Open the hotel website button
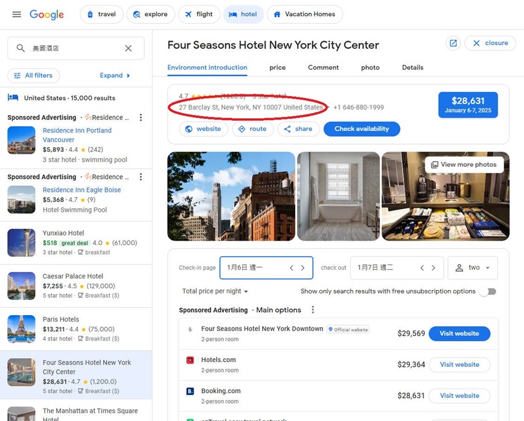 [203, 129]
